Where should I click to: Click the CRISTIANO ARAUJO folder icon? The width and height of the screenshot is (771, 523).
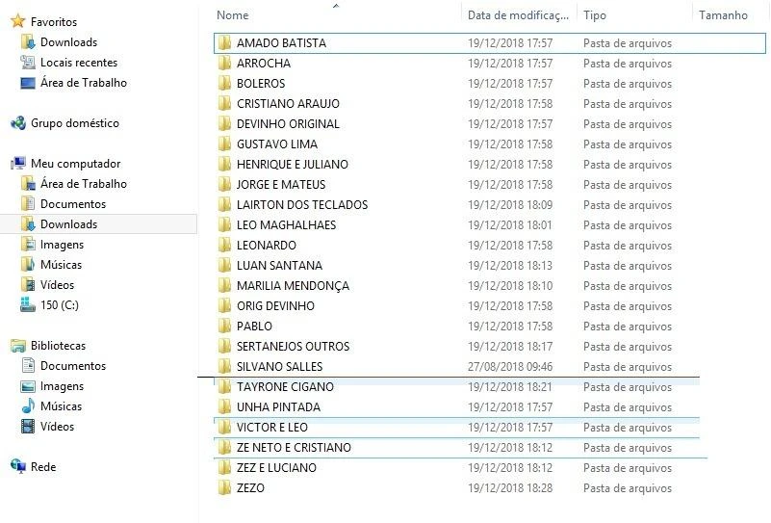click(224, 103)
